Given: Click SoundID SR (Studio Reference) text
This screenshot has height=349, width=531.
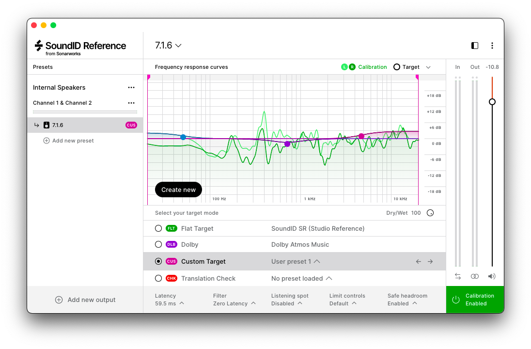Looking at the screenshot, I should click(318, 228).
